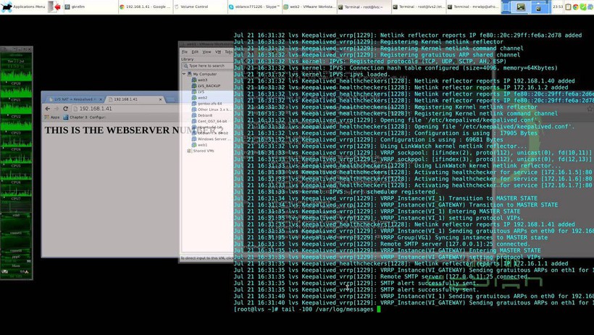This screenshot has width=594, height=335.
Task: Close the 192.168.1.41 Chrome tab
Action: (x=160, y=99)
